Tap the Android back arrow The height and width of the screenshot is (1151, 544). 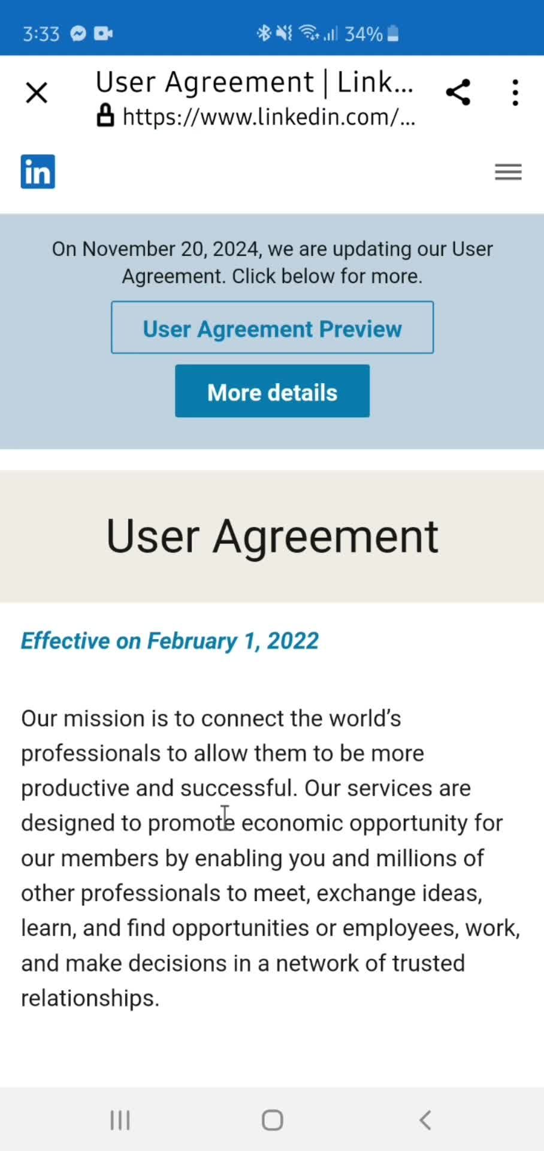tap(425, 1120)
